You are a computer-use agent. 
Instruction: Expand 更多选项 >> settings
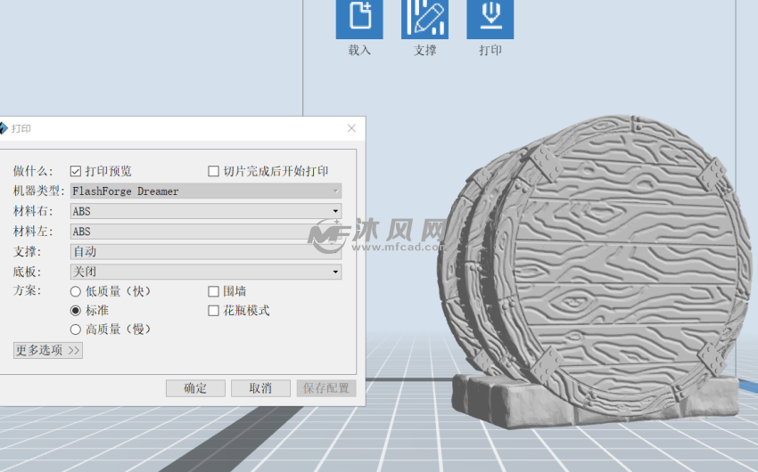[48, 351]
